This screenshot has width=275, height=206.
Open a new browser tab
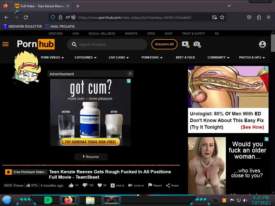tap(78, 6)
